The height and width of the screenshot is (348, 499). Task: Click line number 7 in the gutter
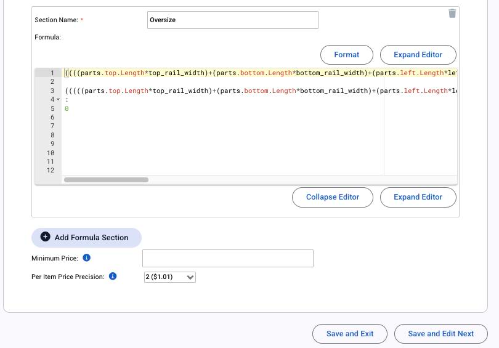click(x=52, y=126)
